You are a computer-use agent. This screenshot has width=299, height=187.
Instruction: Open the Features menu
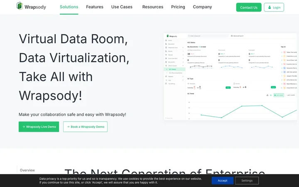coord(95,7)
